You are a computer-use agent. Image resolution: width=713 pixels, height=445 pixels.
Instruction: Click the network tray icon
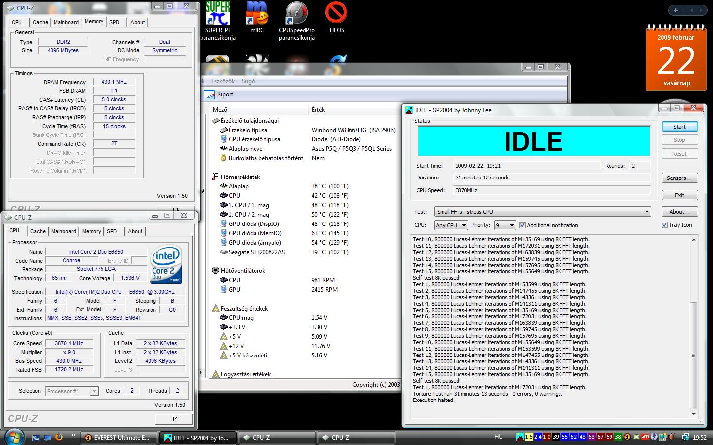tap(686, 437)
